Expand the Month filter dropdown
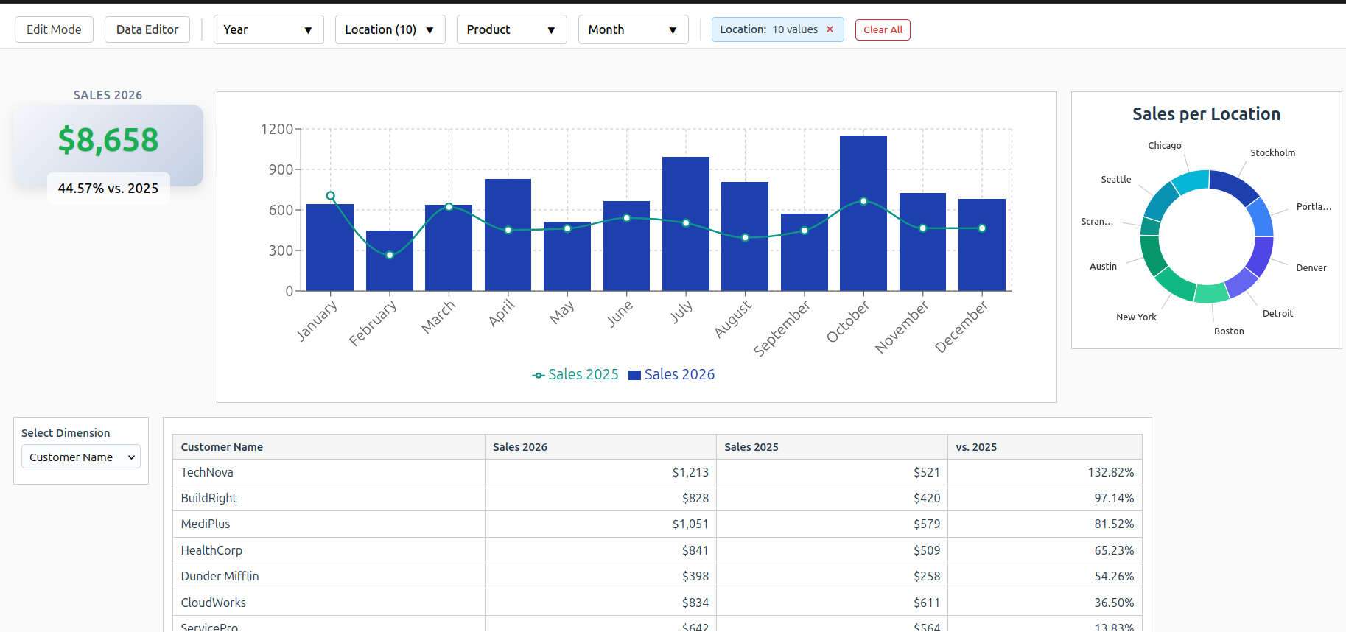Image resolution: width=1346 pixels, height=632 pixels. 633,29
